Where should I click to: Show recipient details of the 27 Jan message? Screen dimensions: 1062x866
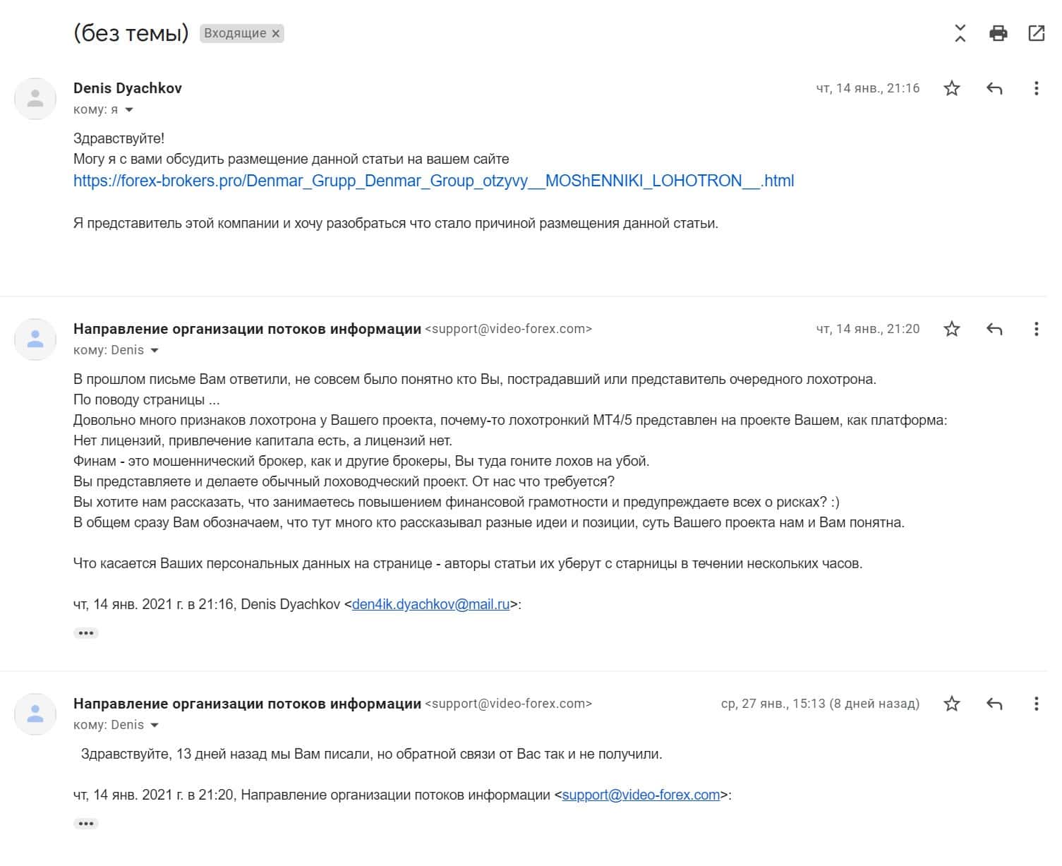[155, 726]
